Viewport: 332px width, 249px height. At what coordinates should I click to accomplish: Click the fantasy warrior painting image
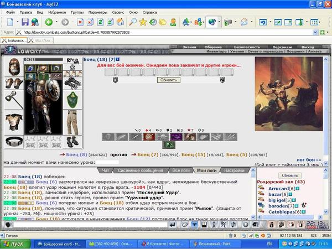click(x=289, y=94)
